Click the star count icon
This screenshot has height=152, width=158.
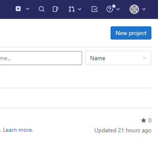coord(144,120)
